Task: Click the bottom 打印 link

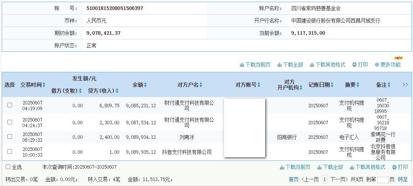Action: [400, 167]
